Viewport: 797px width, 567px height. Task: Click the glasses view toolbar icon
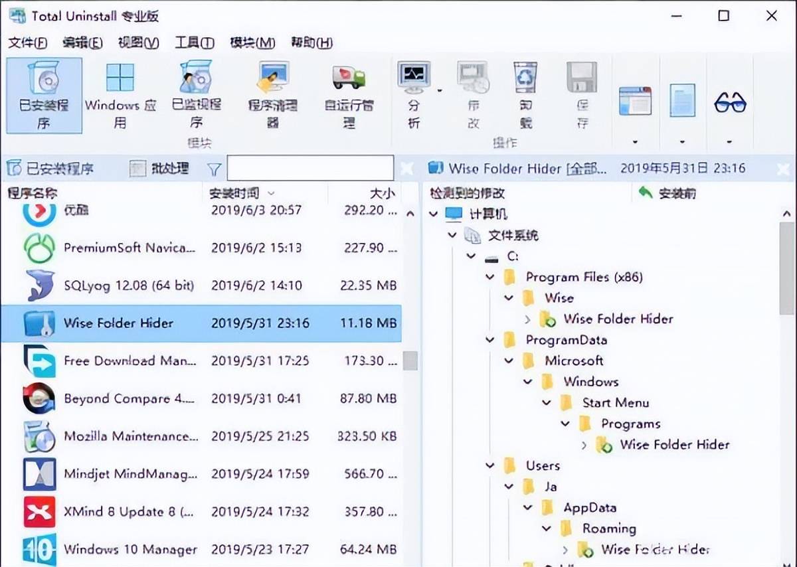tap(730, 102)
